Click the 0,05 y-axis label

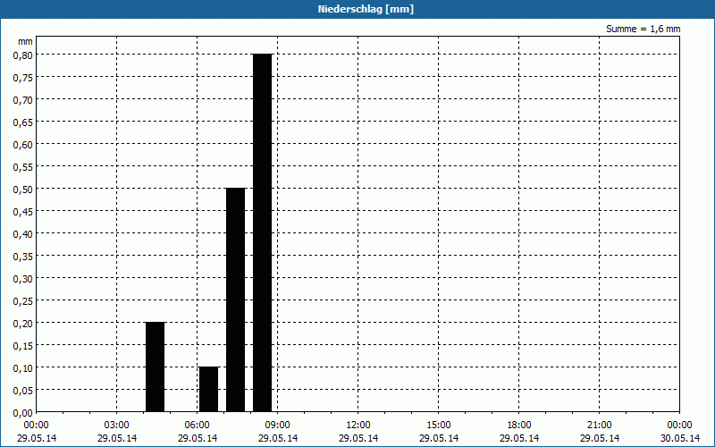coord(23,391)
